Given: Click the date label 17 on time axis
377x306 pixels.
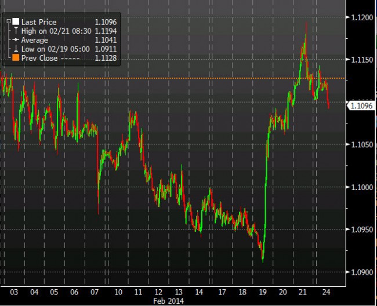Looking at the screenshot, I should point(222,292).
